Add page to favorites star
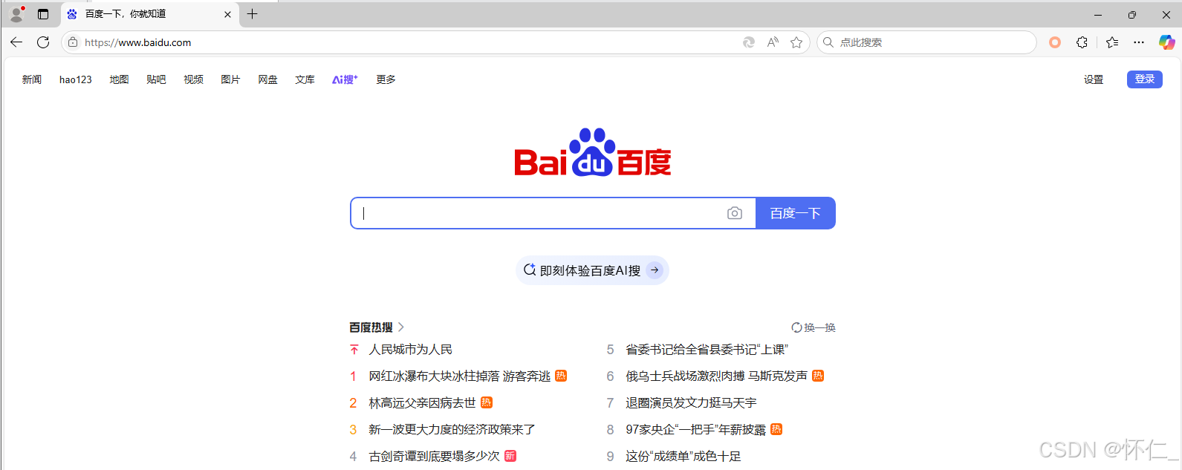The image size is (1182, 470). (x=796, y=42)
